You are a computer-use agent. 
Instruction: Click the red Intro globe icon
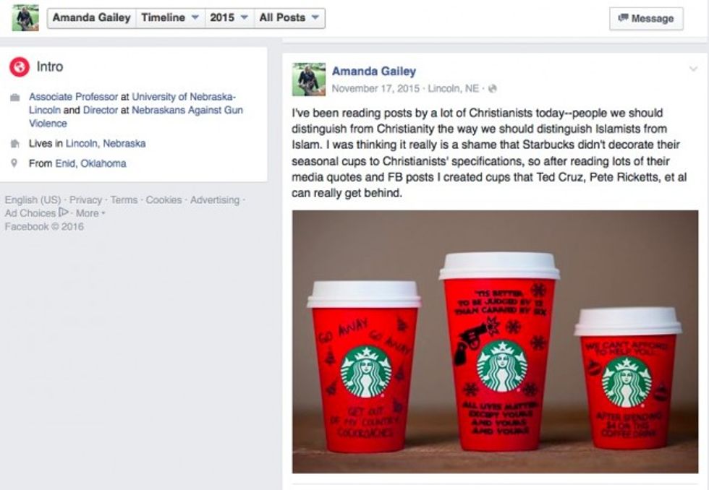coord(20,66)
